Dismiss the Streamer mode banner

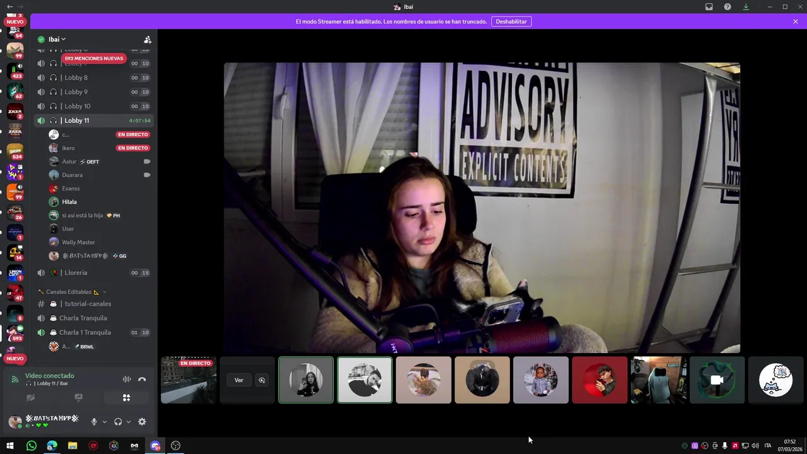(796, 21)
